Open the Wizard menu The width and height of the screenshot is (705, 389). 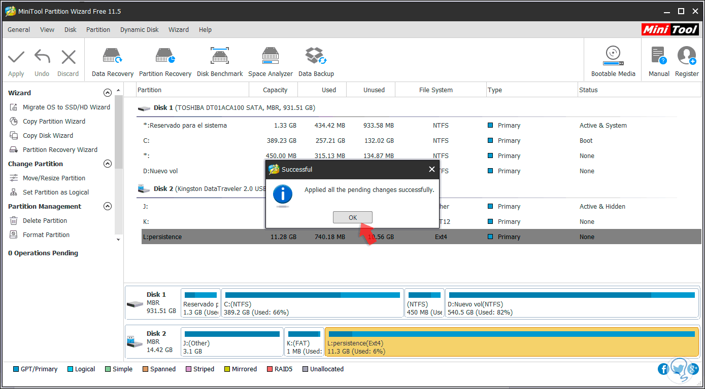[x=179, y=30]
